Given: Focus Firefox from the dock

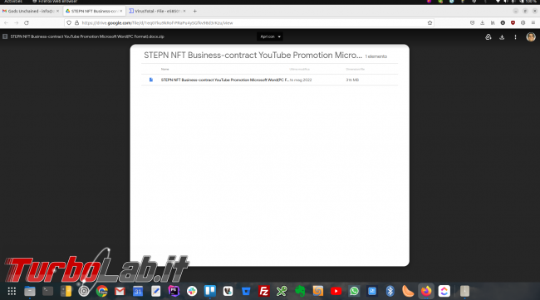Looking at the screenshot, I should (x=426, y=292).
